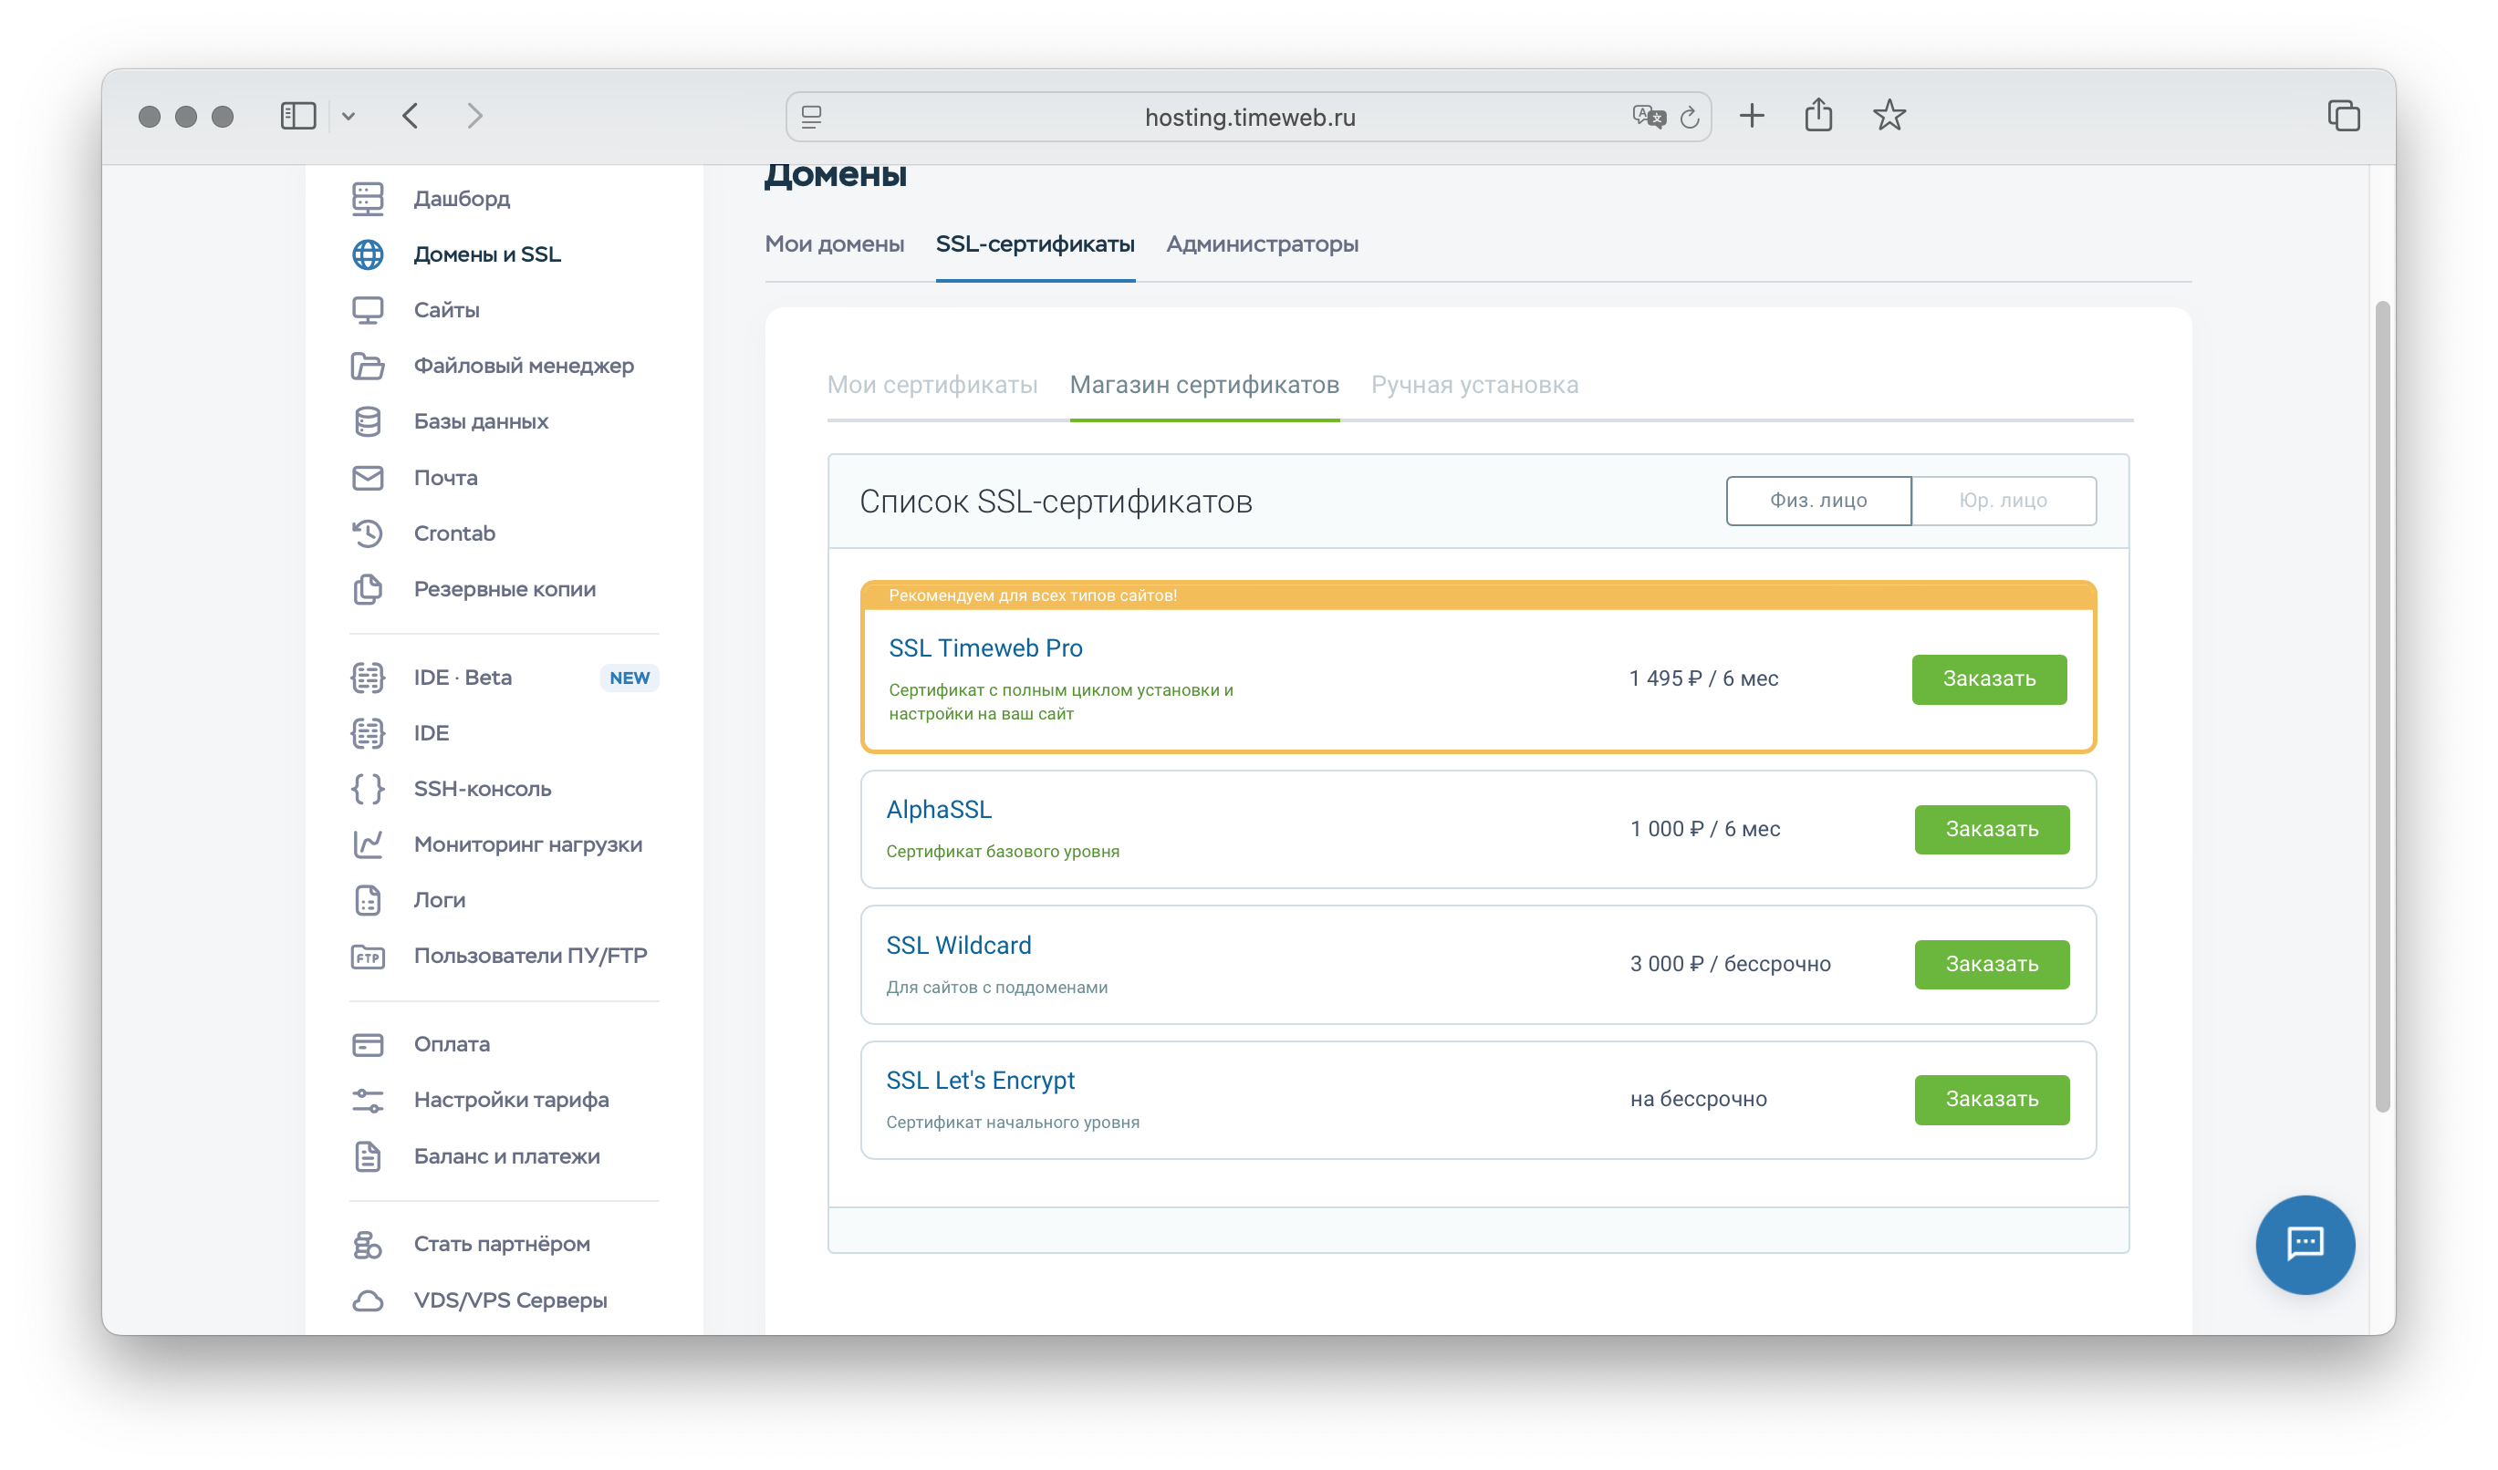Click the price 1 000 ₽ / 6 мес
The width and height of the screenshot is (2498, 1470).
click(x=1705, y=829)
